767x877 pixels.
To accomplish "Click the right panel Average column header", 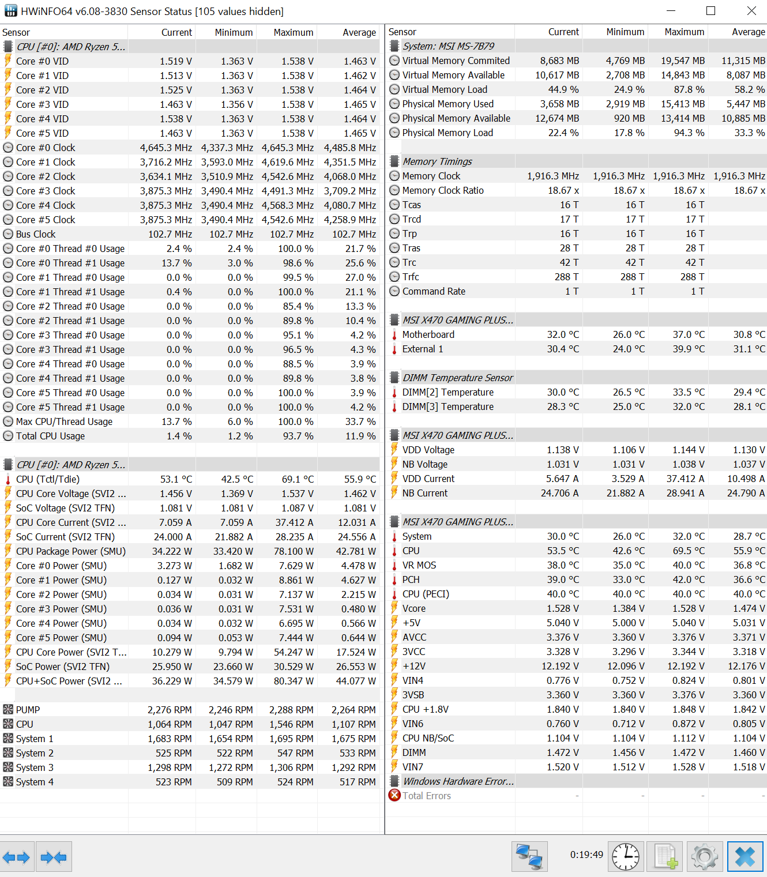I will [738, 32].
